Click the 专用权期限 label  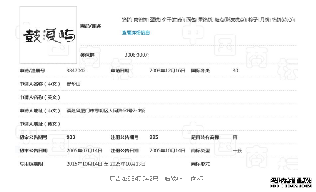tap(31, 164)
